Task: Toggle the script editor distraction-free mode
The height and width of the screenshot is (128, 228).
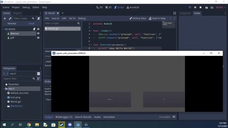Action: (175, 13)
